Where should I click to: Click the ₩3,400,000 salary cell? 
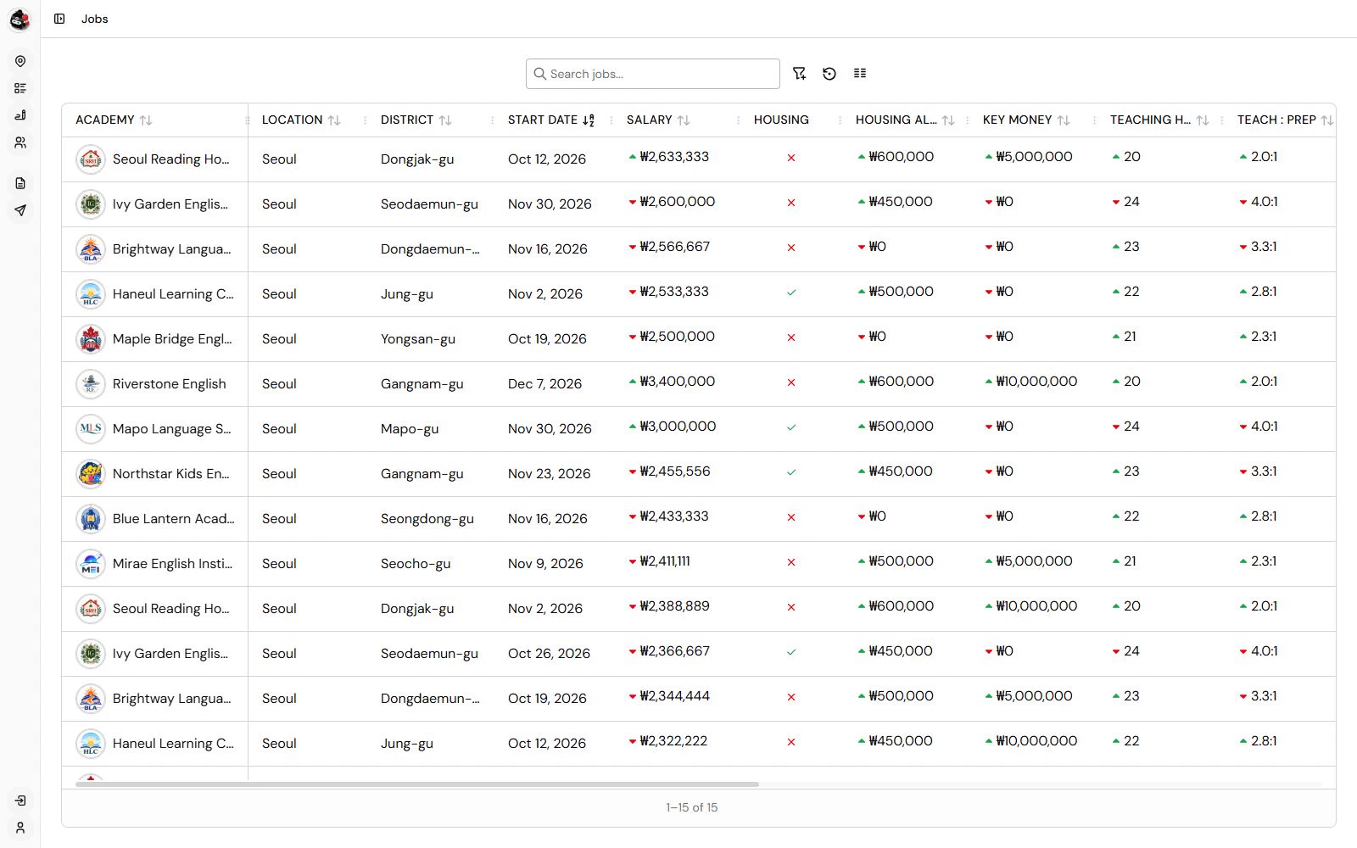(677, 382)
